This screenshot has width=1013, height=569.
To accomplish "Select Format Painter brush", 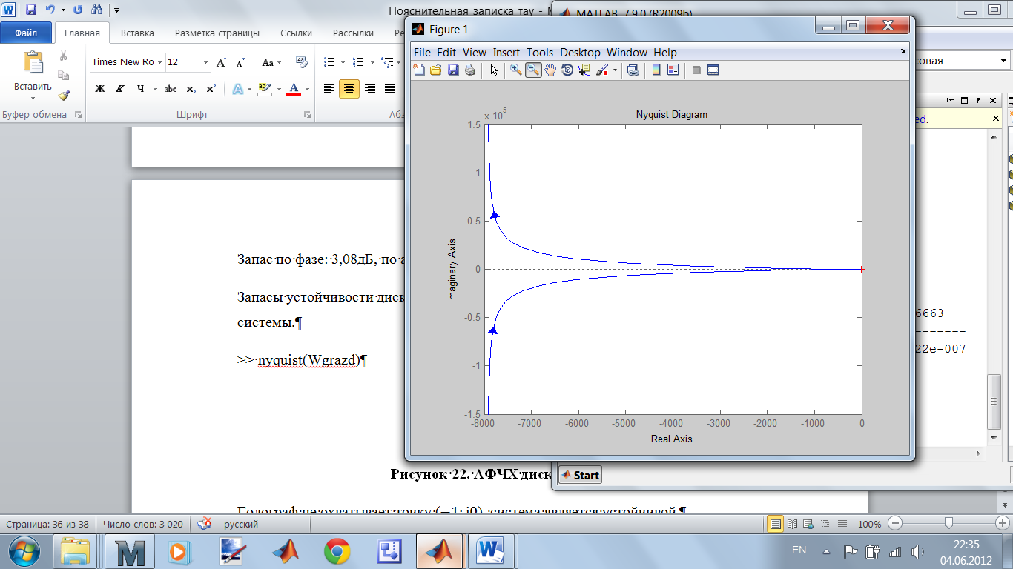I will pos(64,95).
